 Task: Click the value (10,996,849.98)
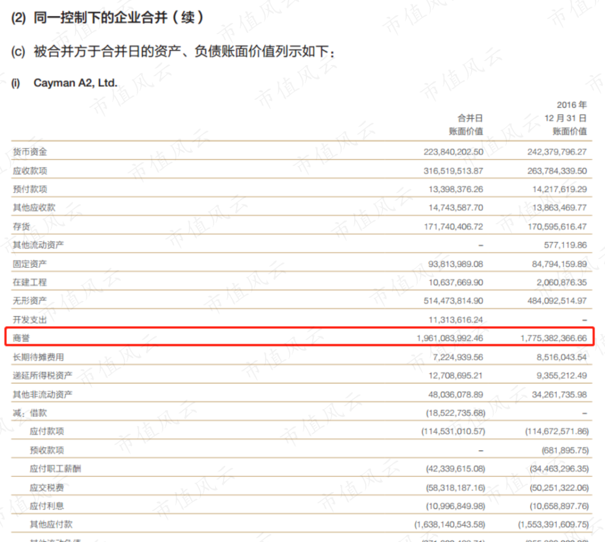455,506
